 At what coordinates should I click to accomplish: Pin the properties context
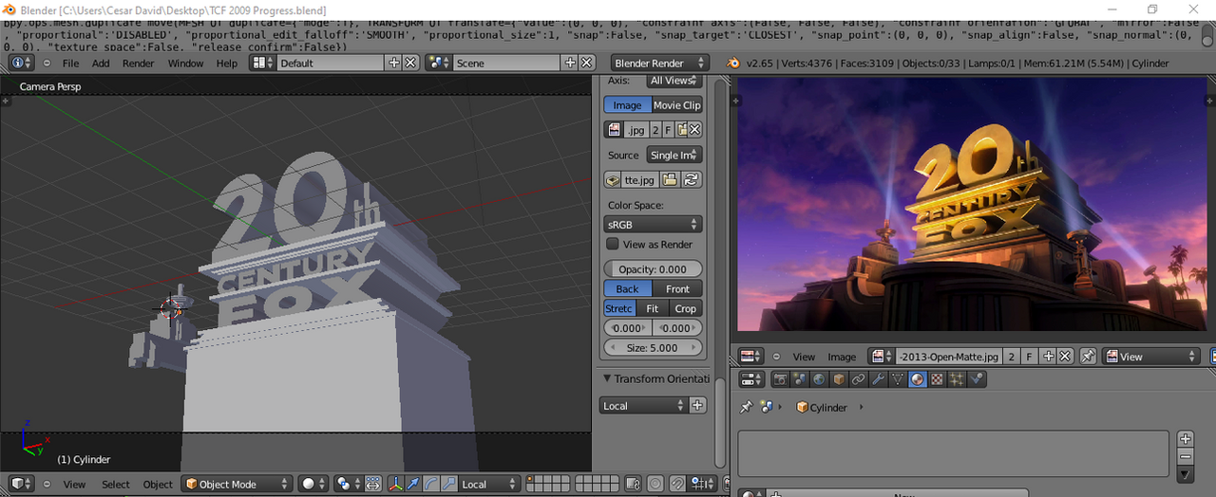click(x=747, y=407)
